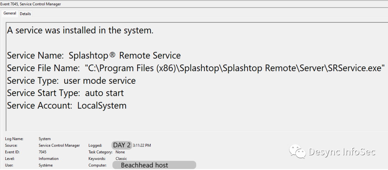The width and height of the screenshot is (388, 170).
Task: Click the Computer label
Action: (97, 165)
